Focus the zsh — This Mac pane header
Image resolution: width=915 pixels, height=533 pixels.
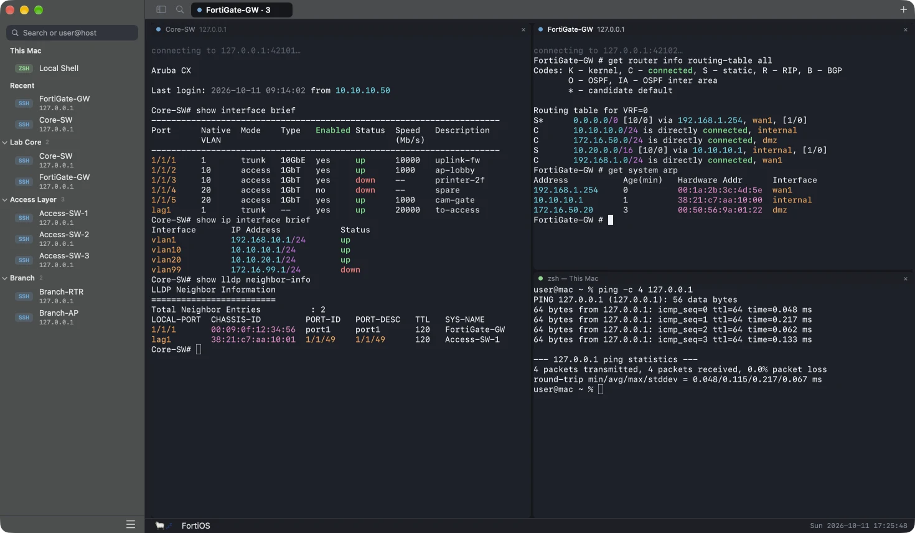point(573,278)
